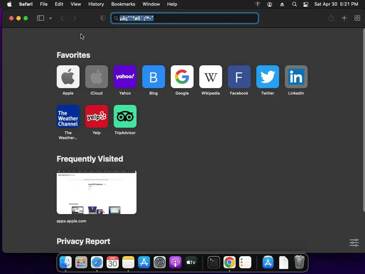Click the eject icon in menu bar
365x274 pixels.
(x=282, y=4)
